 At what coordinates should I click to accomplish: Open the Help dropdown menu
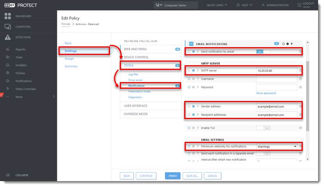coord(244,5)
